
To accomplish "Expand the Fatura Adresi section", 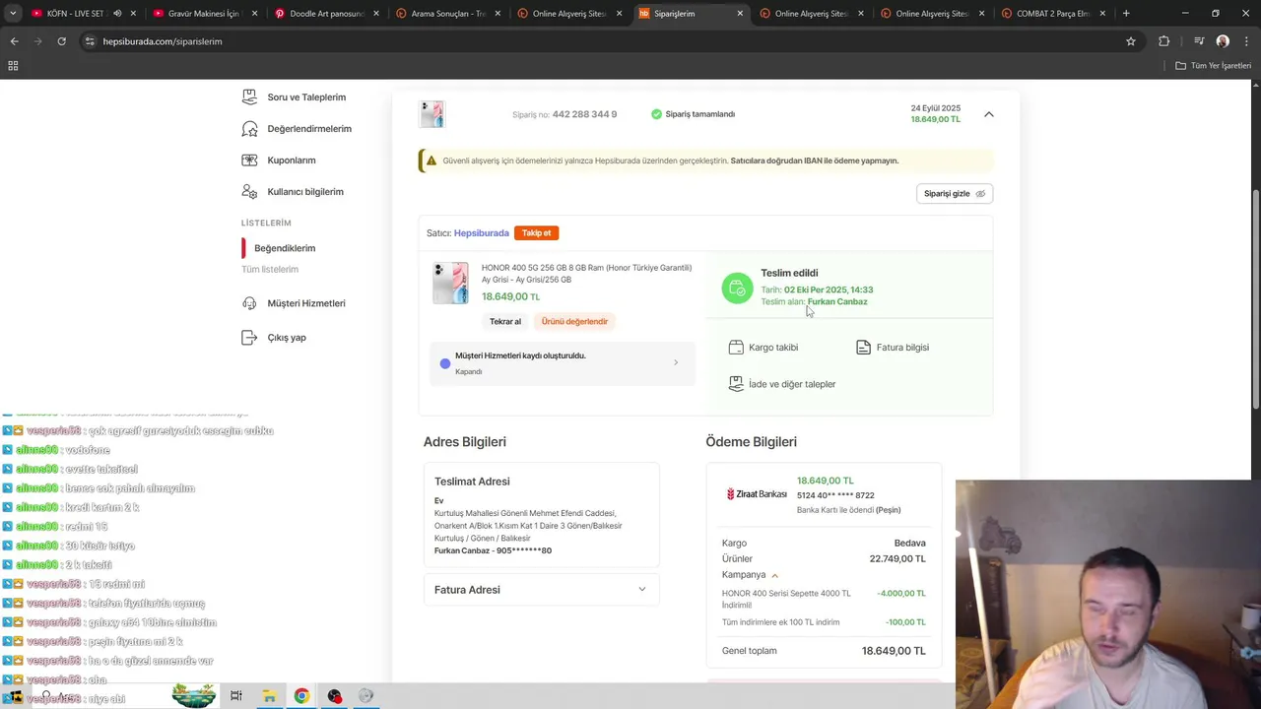I will click(x=541, y=590).
